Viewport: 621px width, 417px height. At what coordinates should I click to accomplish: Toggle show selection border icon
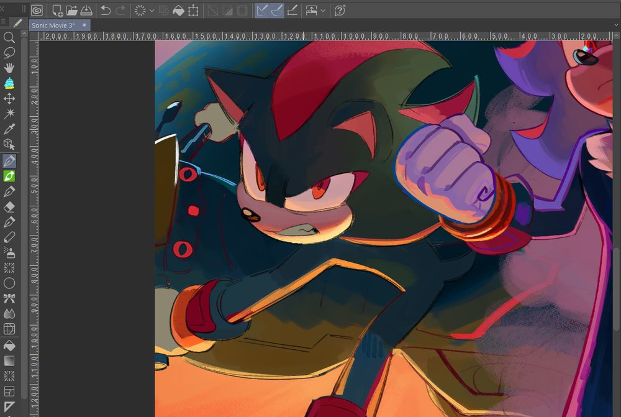242,11
